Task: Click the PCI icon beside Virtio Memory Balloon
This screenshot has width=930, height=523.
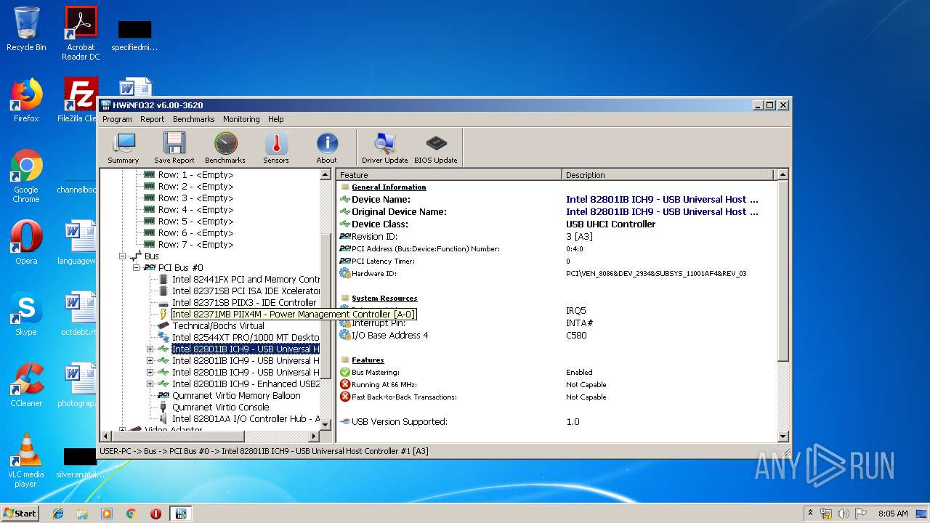Action: (x=163, y=396)
